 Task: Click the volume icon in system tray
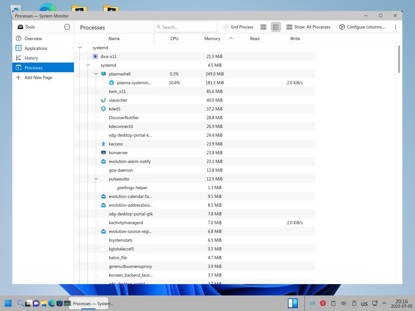point(343,304)
